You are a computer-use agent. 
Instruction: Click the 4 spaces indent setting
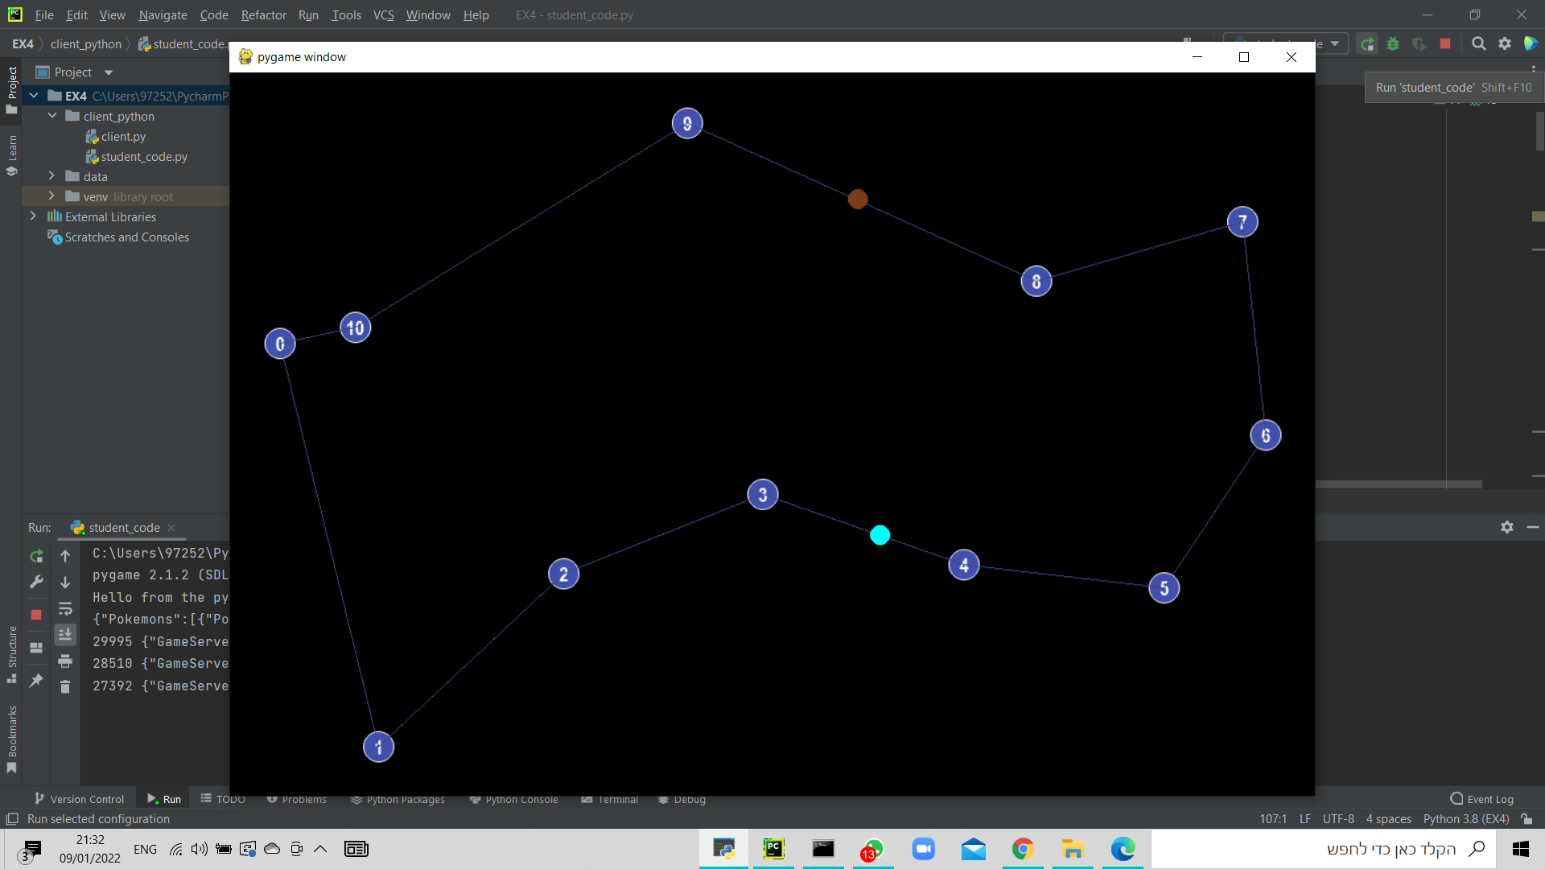pos(1388,819)
